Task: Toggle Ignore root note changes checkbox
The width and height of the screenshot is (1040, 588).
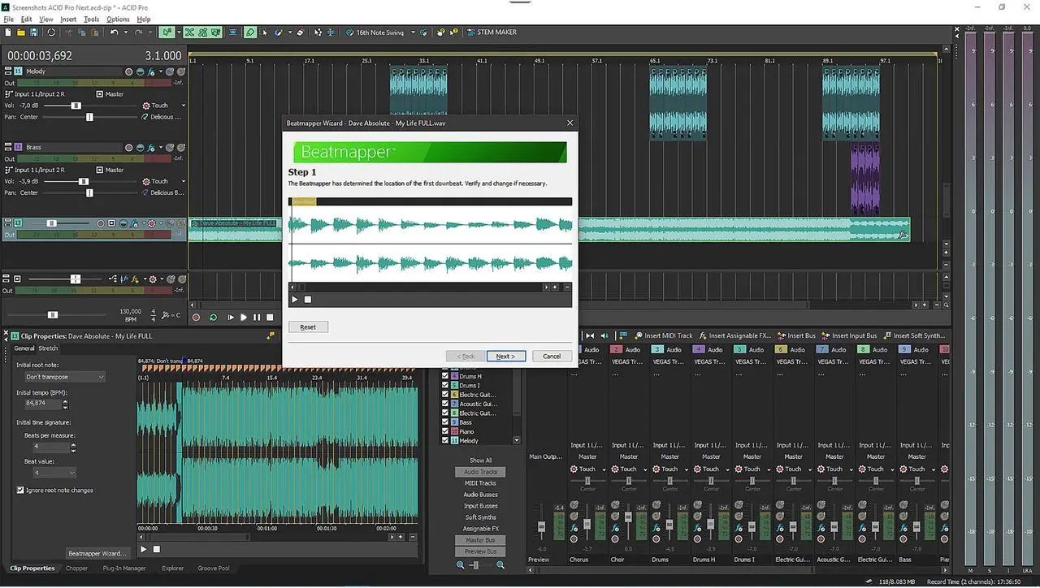Action: coord(20,491)
